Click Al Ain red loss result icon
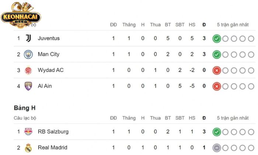This screenshot has width=258, height=155. [x=217, y=86]
